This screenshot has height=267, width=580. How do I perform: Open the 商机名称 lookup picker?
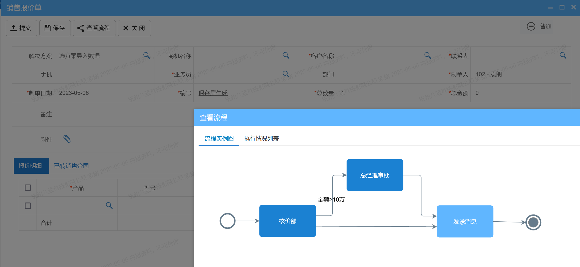click(286, 55)
